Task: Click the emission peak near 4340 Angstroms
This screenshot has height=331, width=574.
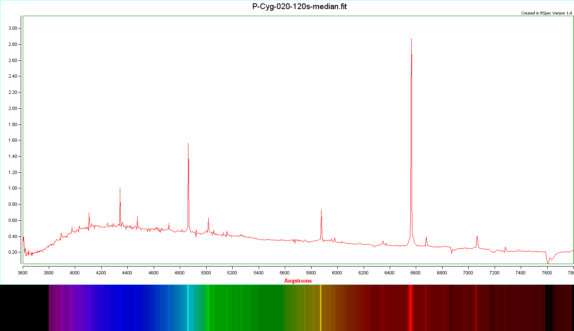Action: coord(120,189)
